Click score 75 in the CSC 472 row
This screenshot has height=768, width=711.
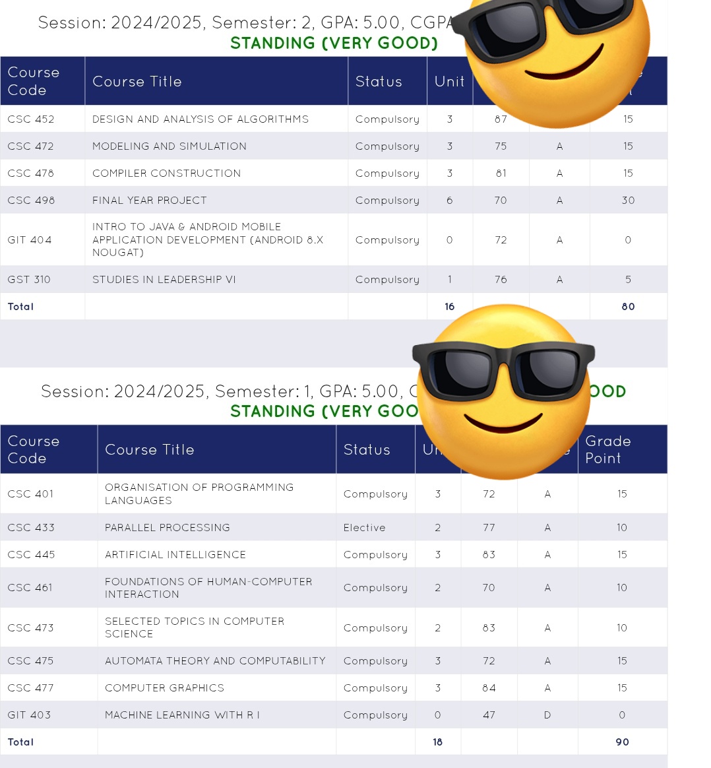[501, 146]
